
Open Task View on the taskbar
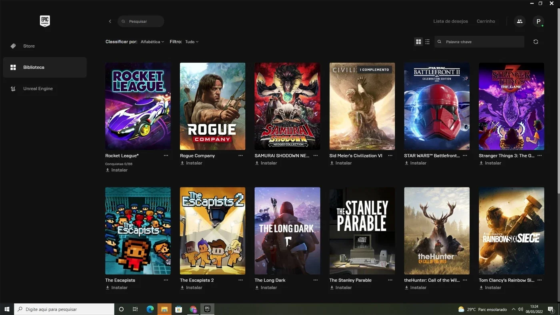(135, 309)
